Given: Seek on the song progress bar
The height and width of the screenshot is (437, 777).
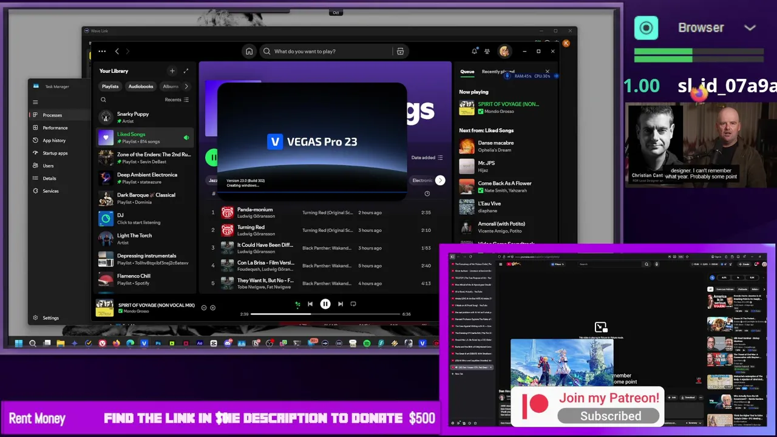Looking at the screenshot, I should pyautogui.click(x=325, y=314).
